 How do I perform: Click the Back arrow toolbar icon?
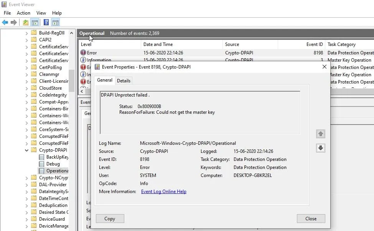pos(5,22)
